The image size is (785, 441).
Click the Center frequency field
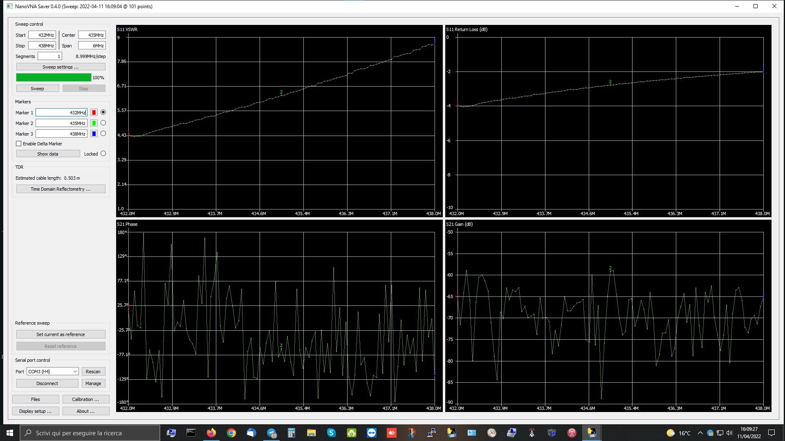[92, 35]
